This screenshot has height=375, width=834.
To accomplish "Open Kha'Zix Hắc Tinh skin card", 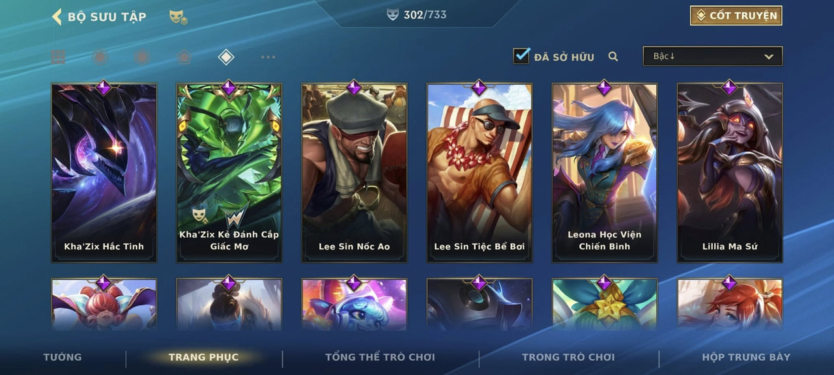I will [104, 173].
